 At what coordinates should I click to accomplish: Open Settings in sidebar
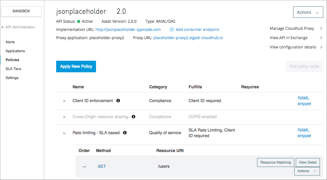pyautogui.click(x=12, y=78)
